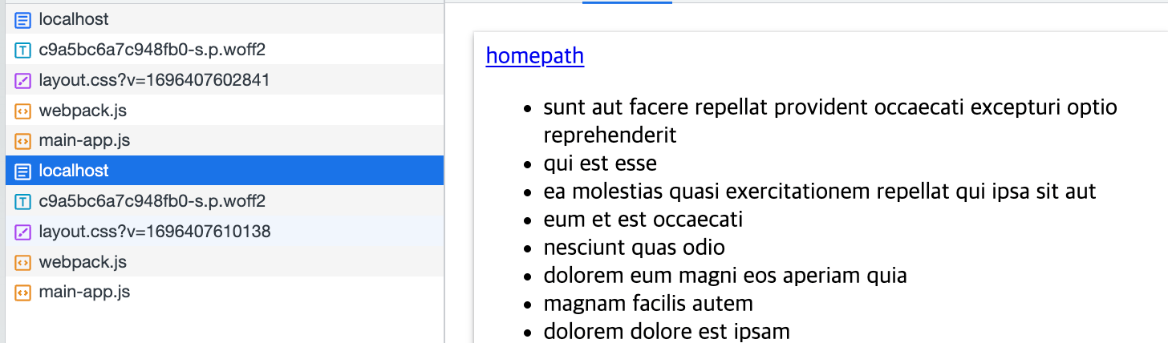Click the 'magnam facilis autem' list item
The image size is (1168, 343).
tap(648, 304)
